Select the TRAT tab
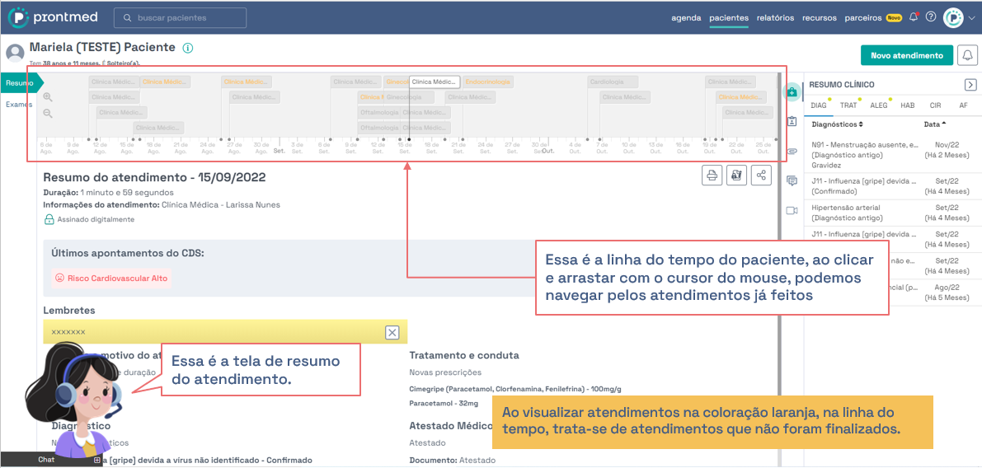982x468 pixels. pyautogui.click(x=848, y=105)
